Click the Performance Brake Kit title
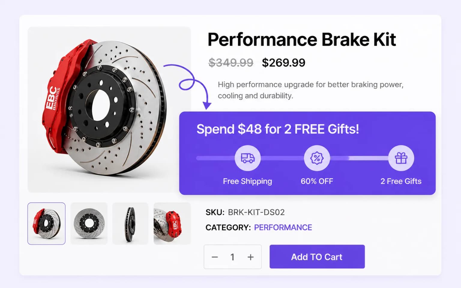The height and width of the screenshot is (288, 461). [302, 40]
